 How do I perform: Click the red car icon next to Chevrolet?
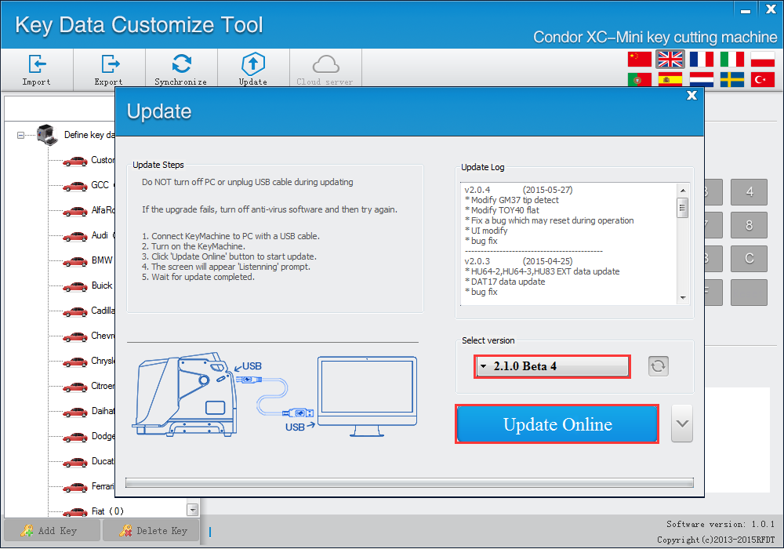[75, 337]
